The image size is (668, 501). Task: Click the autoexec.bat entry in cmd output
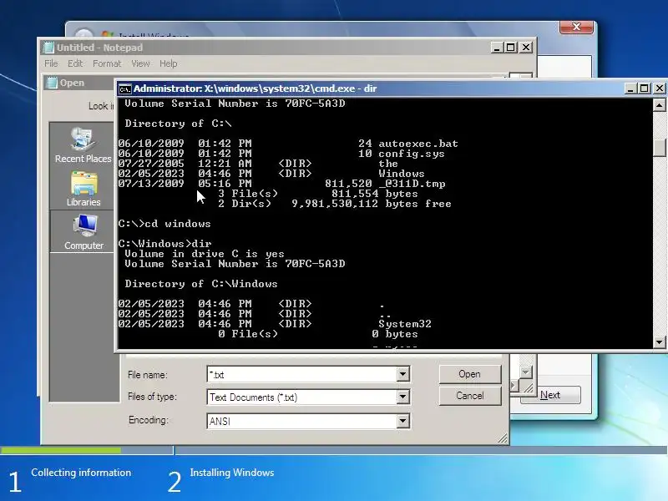(418, 144)
